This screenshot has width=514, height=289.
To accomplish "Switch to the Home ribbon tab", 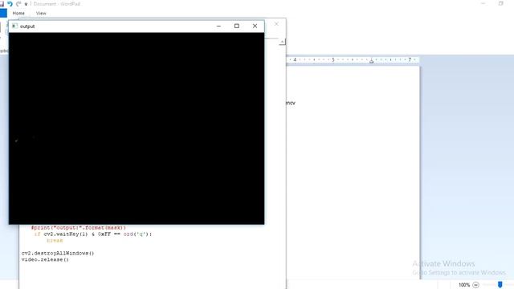I will tap(18, 13).
